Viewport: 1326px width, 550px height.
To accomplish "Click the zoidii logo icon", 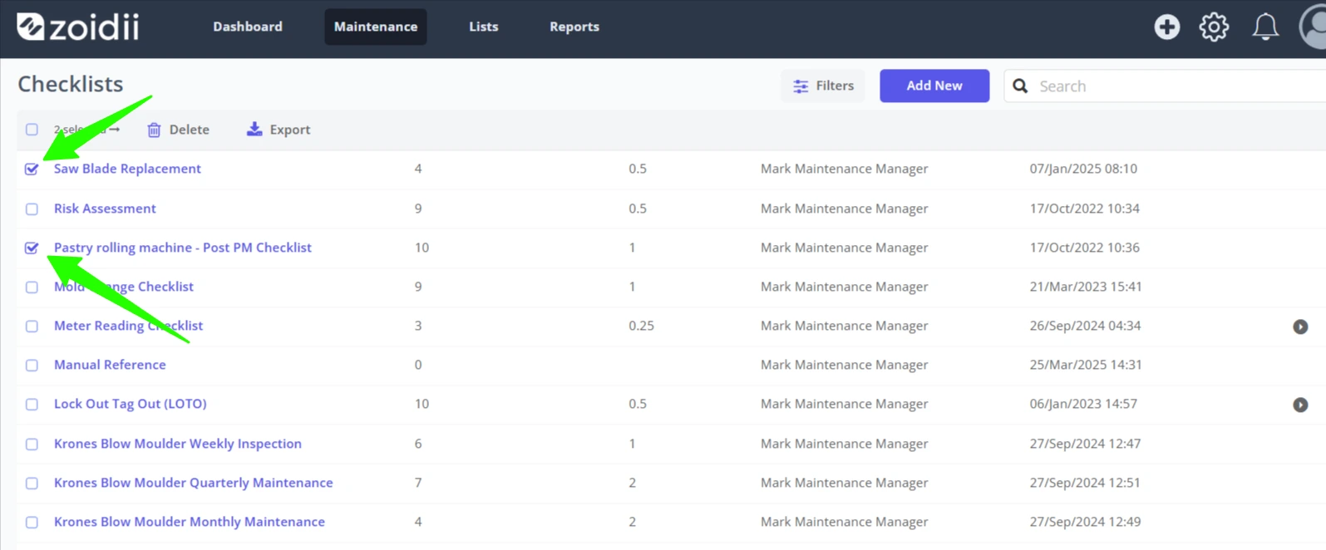I will (x=31, y=27).
